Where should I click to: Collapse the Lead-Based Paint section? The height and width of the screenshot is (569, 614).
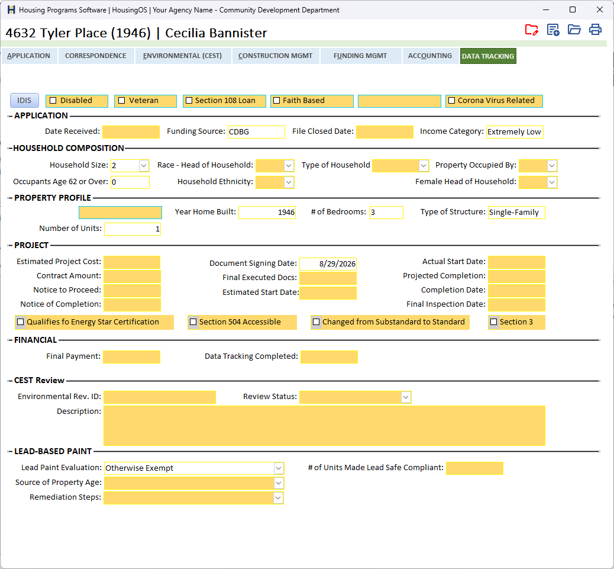point(10,452)
